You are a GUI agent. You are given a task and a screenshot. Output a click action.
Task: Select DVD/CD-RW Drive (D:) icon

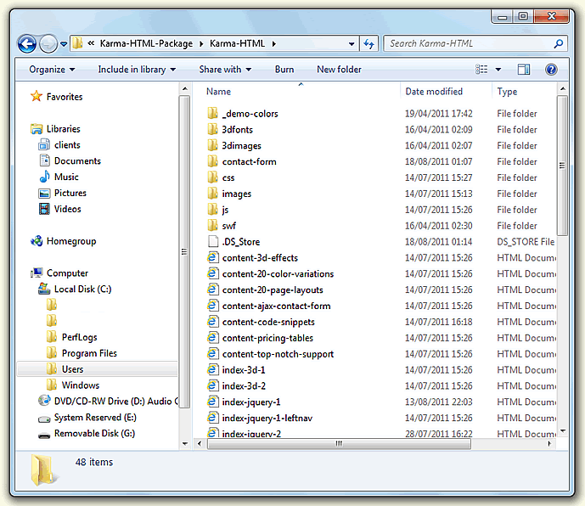44,401
